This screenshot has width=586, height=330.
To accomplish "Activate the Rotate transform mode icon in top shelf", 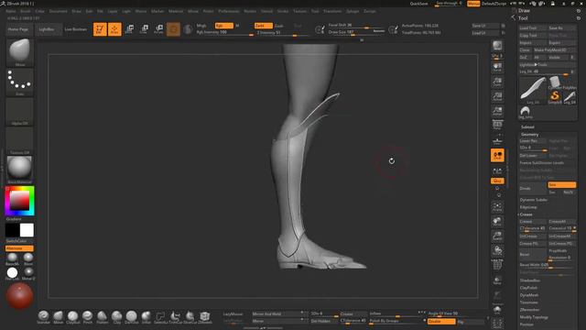I will click(x=158, y=29).
